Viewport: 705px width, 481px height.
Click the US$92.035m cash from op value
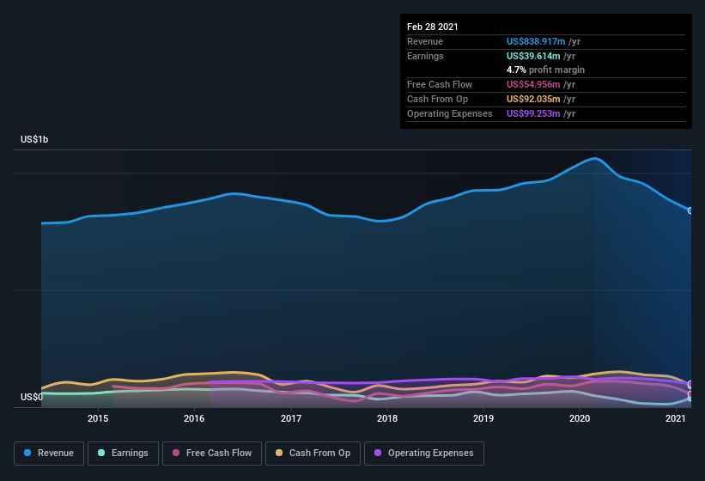(x=533, y=99)
